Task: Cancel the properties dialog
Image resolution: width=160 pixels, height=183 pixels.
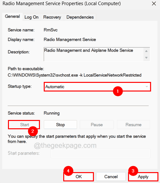Action: coord(111,177)
